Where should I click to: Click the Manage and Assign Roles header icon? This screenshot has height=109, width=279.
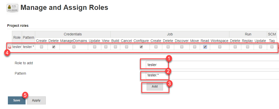click(12, 8)
